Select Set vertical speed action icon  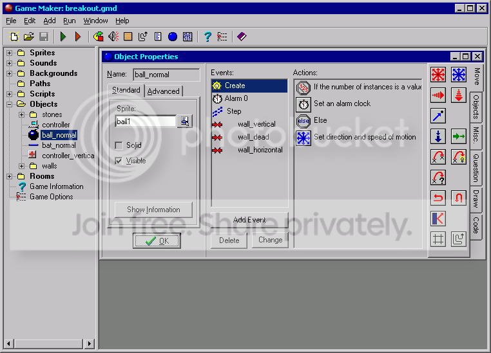click(x=458, y=95)
